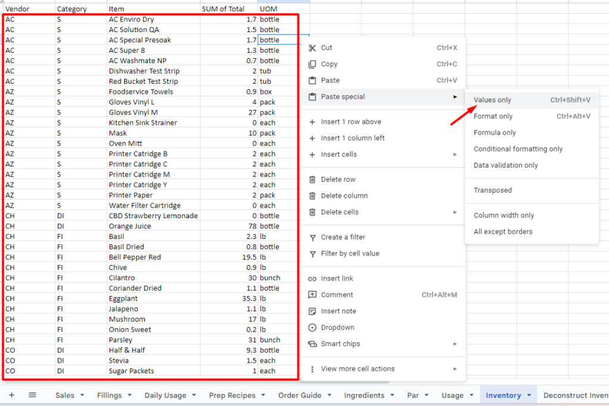This screenshot has width=609, height=406.
Task: Switch to the Order Guide sheet tab
Action: (x=300, y=395)
